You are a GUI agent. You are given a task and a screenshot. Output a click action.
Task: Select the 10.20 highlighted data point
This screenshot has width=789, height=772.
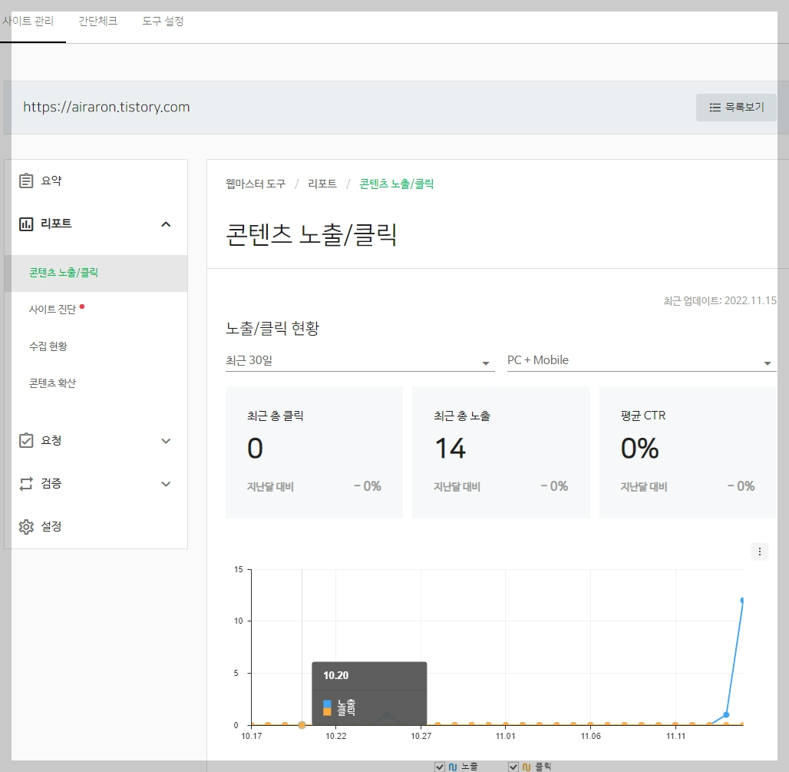(302, 725)
